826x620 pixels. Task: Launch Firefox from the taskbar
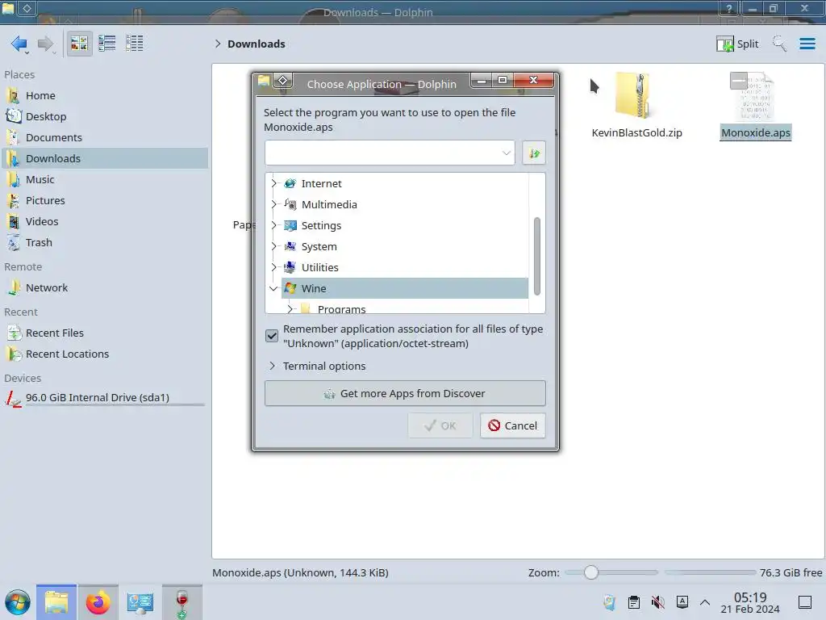(x=98, y=602)
